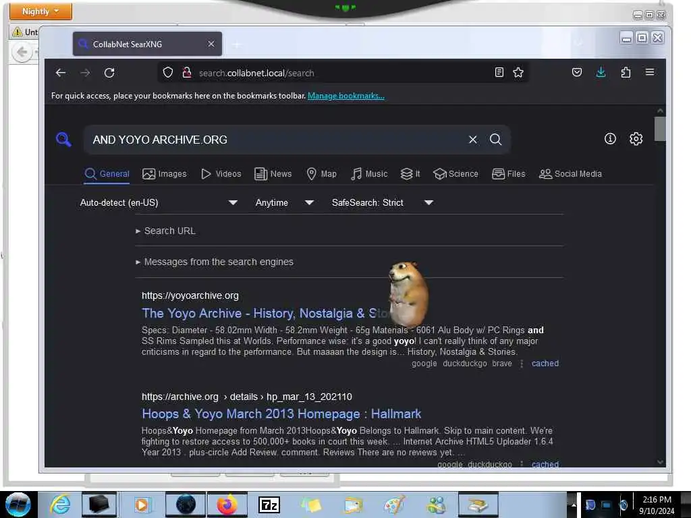The image size is (691, 518).
Task: Switch to the Images category
Action: pyautogui.click(x=165, y=173)
